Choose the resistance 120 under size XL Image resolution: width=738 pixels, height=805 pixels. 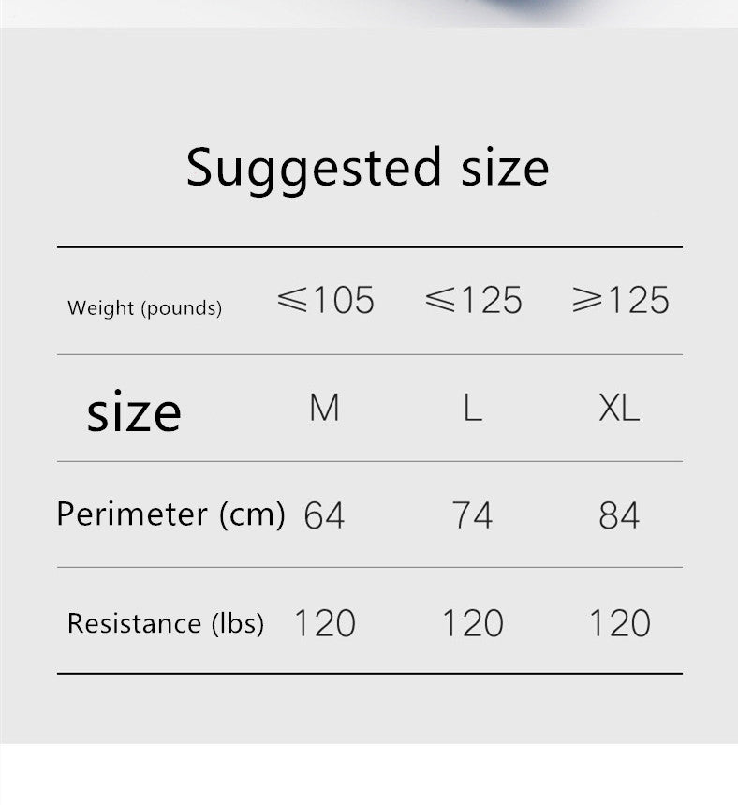pos(619,623)
